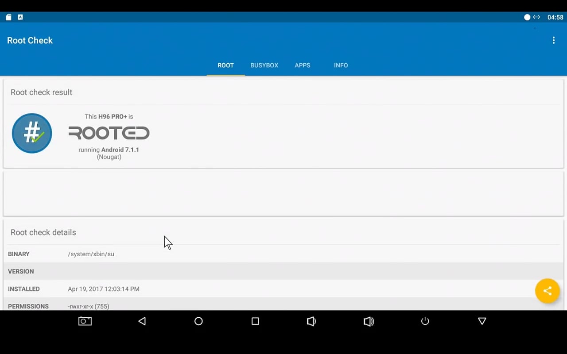Select the INFO tab
The image size is (567, 354).
point(341,65)
